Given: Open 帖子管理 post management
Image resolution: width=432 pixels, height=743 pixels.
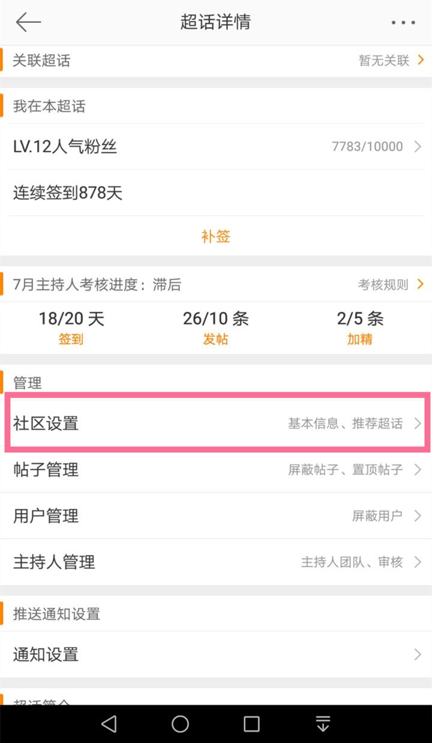Looking at the screenshot, I should click(x=216, y=470).
